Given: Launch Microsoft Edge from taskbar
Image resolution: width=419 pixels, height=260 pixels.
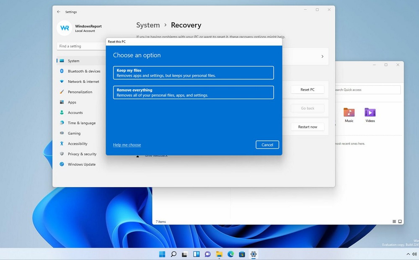Looking at the screenshot, I should (230, 254).
